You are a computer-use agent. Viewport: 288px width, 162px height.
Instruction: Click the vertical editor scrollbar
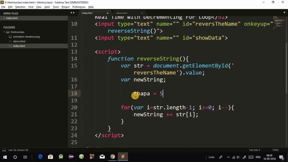point(287,68)
